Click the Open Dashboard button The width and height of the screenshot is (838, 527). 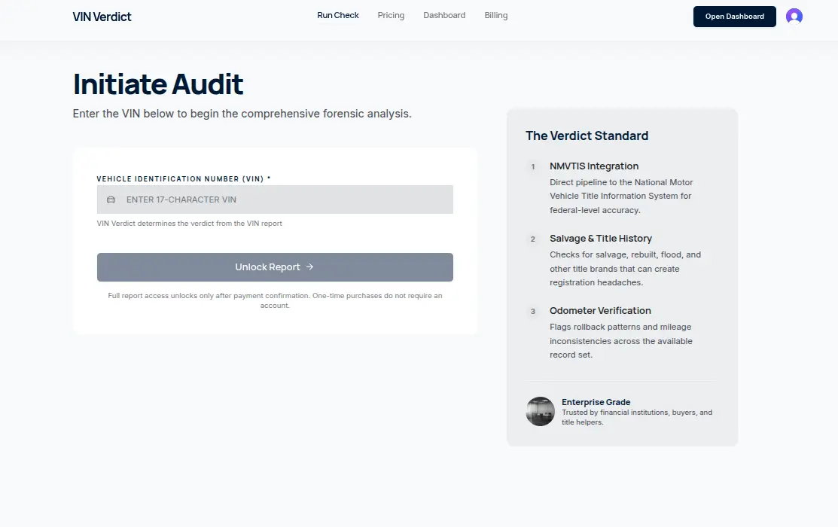(x=734, y=17)
